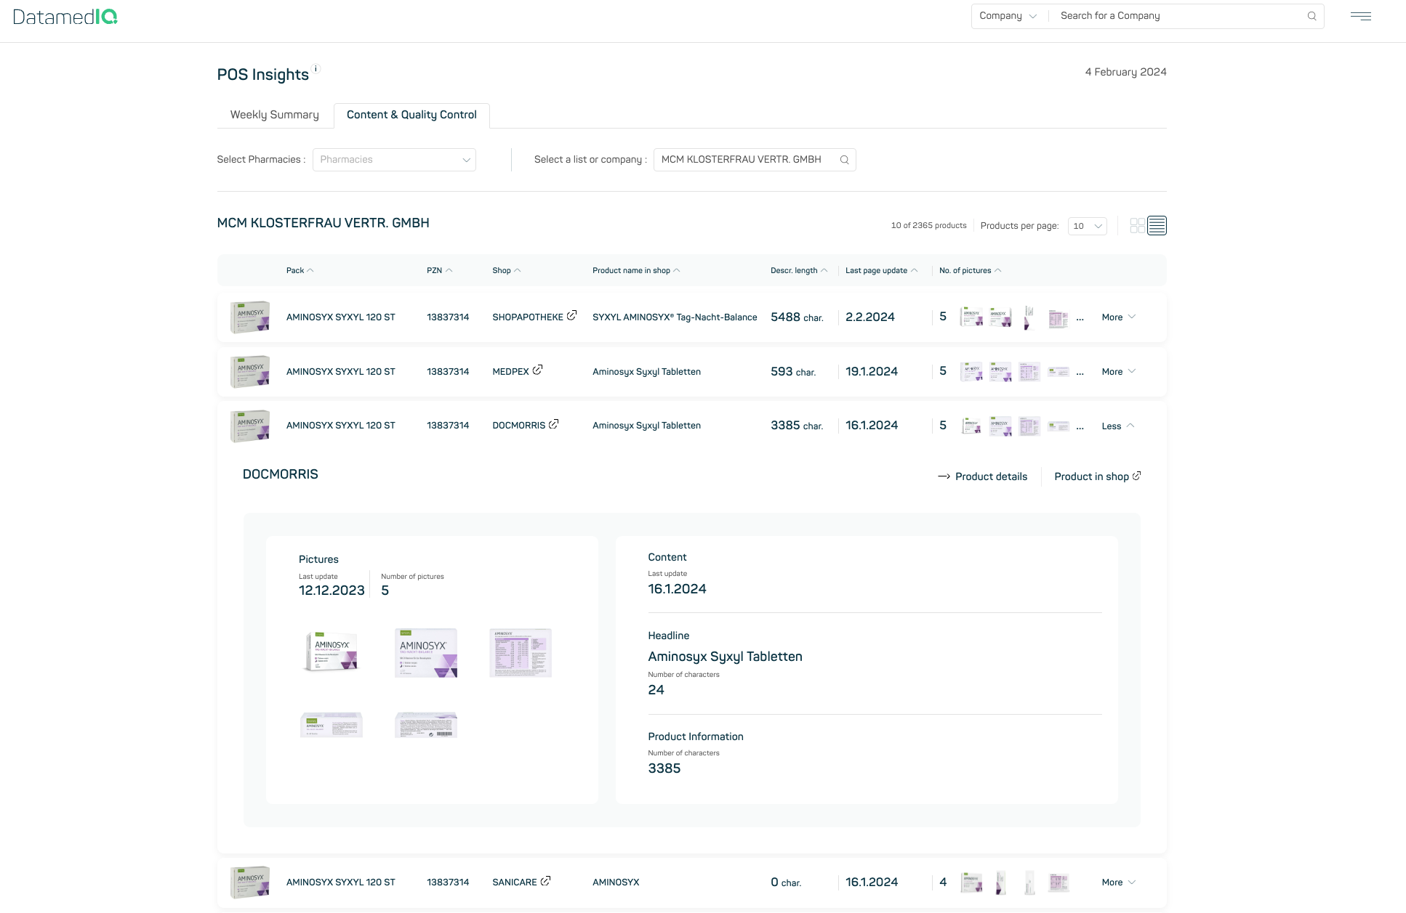Sort by No. of pictures column

970,270
